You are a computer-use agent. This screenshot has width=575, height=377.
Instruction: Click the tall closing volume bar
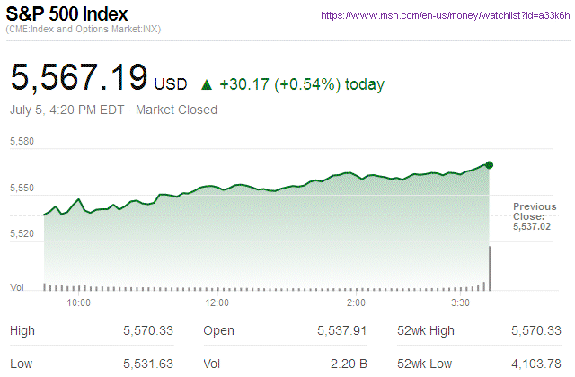pos(489,267)
